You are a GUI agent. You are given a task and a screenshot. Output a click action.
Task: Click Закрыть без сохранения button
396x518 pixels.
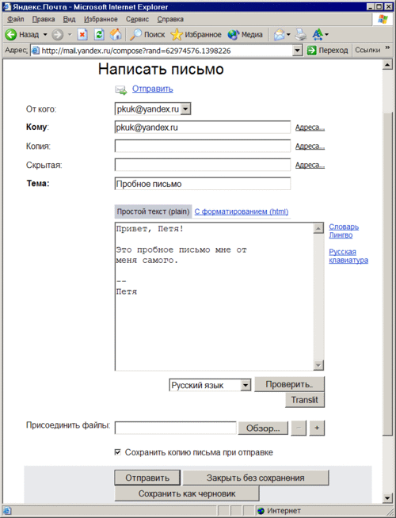tap(256, 478)
